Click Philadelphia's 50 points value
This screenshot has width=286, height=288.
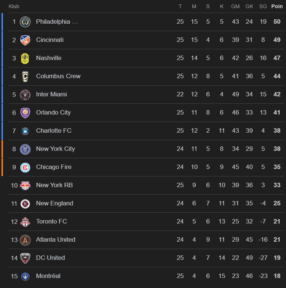277,22
